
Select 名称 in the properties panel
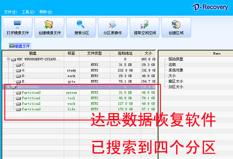(172, 65)
